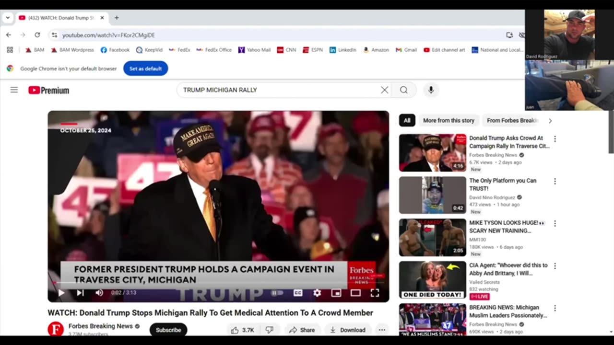614x345 pixels.
Task: Like the video with thumbs up
Action: (x=243, y=330)
